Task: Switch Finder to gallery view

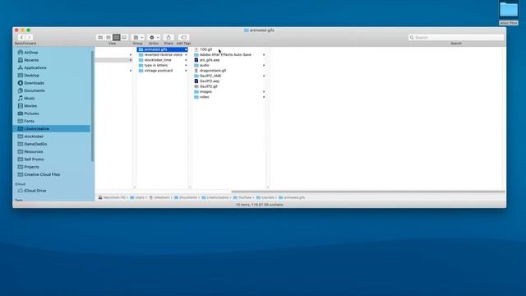Action: (x=124, y=37)
